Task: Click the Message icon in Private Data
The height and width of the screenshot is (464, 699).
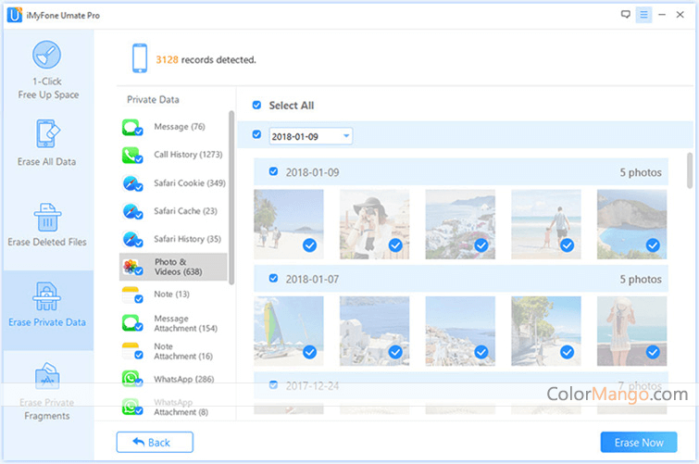Action: coord(131,128)
